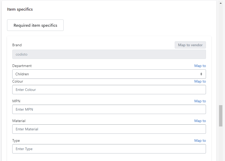Focus the Enter Colour input field
Screen dimensions: 225x161
tap(109, 90)
